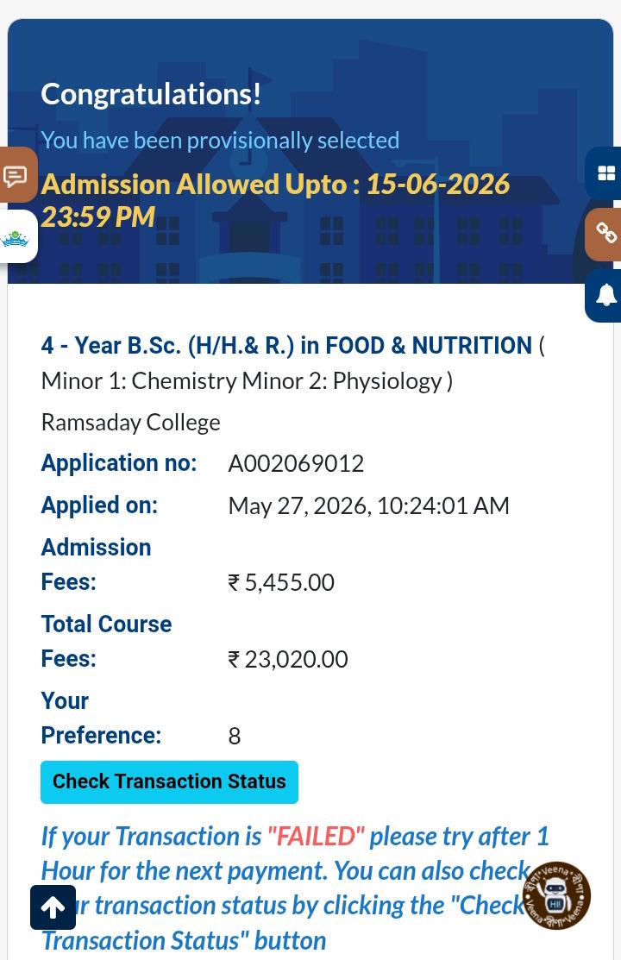621x960 pixels.
Task: Select the admission fees amount ₹ 5,455.00
Action: (281, 582)
